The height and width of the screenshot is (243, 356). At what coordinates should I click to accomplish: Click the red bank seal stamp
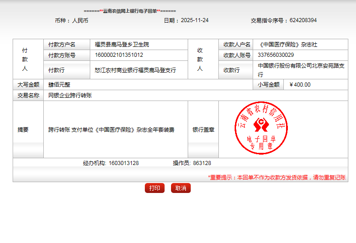(258, 129)
